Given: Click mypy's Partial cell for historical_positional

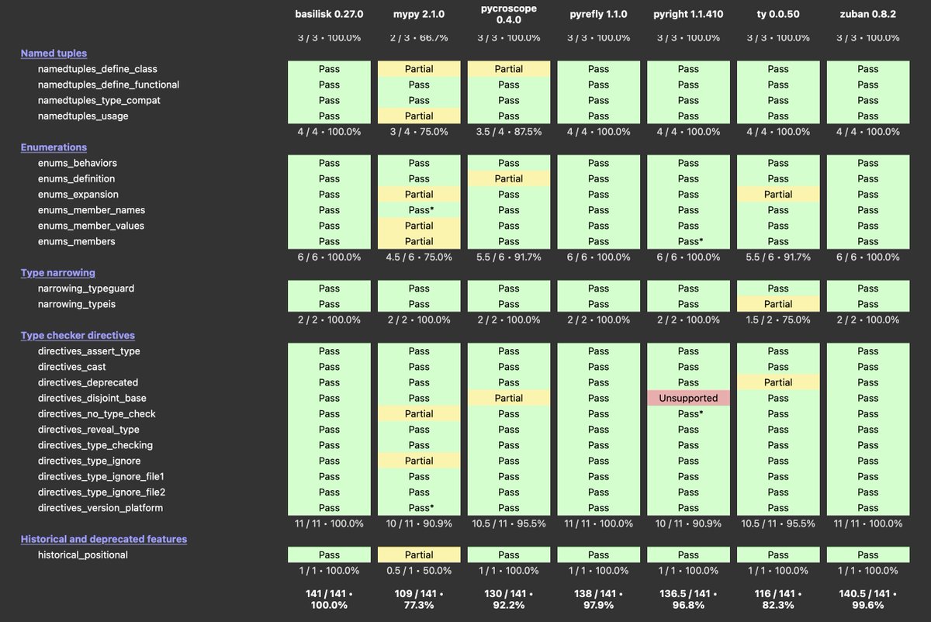Looking at the screenshot, I should [419, 555].
